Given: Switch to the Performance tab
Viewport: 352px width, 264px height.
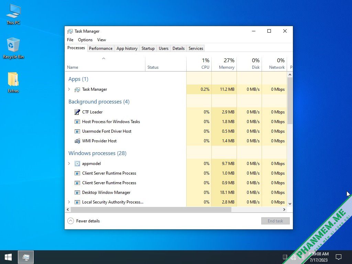Looking at the screenshot, I should tap(101, 48).
